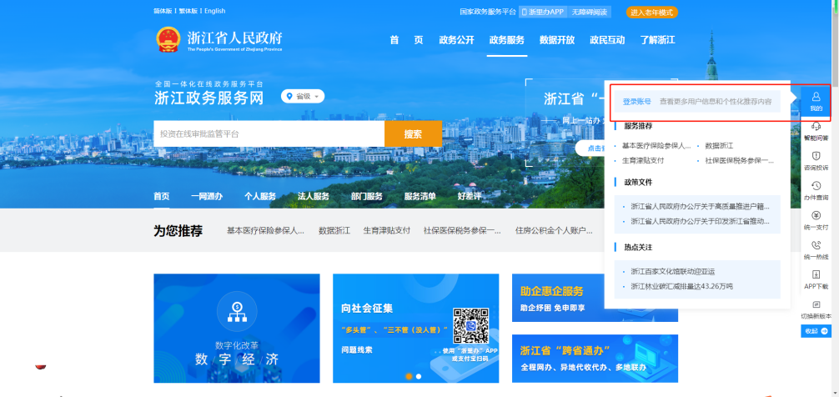839x397 pixels.
Task: Open 咨询投诉 shield icon in sidebar
Action: [816, 159]
